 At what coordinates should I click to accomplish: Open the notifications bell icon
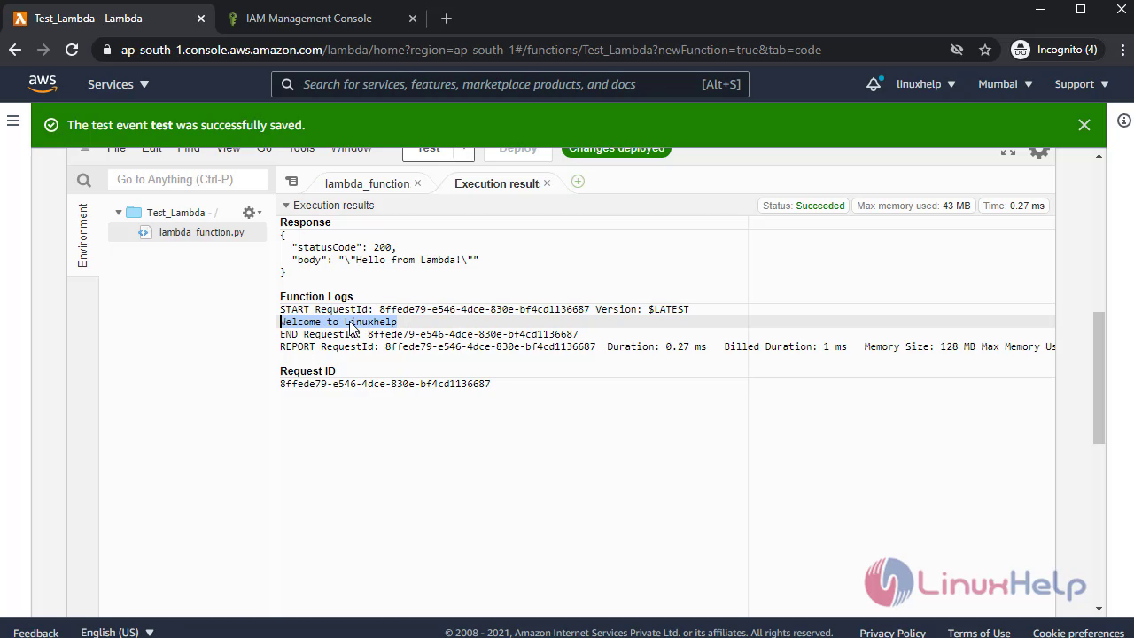(x=874, y=84)
